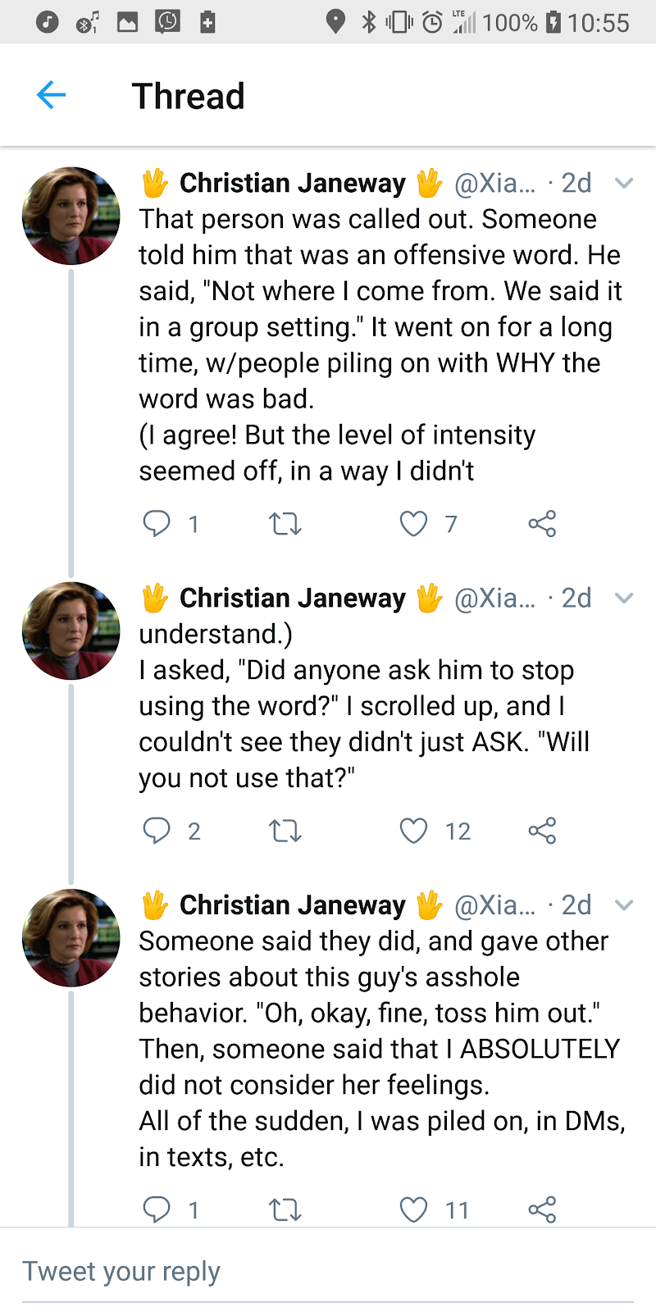Screen dimensions: 656x1312
Task: Share the third tweet
Action: 542,1209
